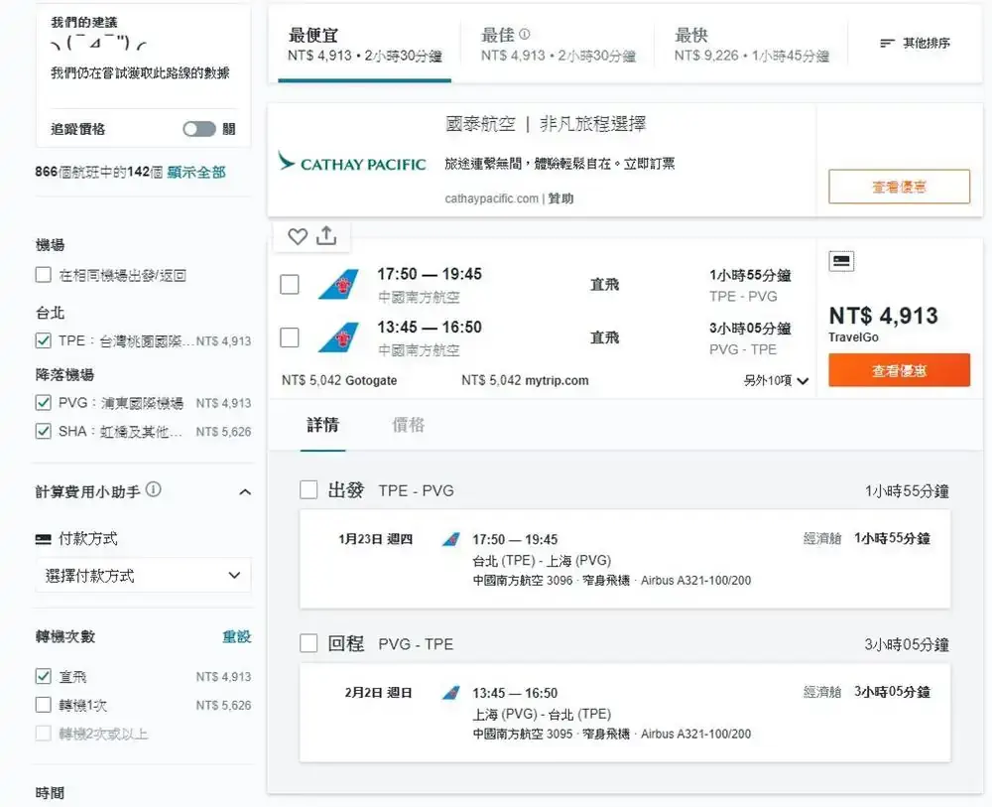992x807 pixels.
Task: Click small airline logo in 2月2日 detail
Action: click(x=451, y=693)
